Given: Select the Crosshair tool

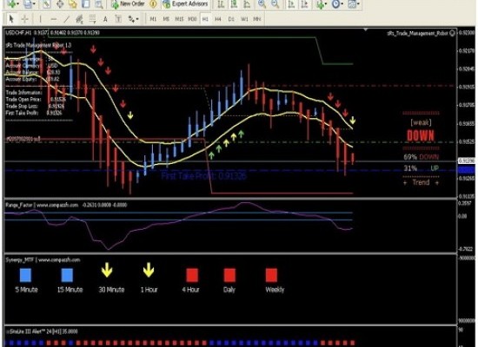Looking at the screenshot, I should point(24,19).
